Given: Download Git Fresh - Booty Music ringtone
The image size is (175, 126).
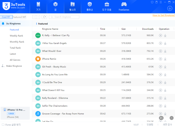Looking at the screenshot, I should pyautogui.click(x=165, y=67).
